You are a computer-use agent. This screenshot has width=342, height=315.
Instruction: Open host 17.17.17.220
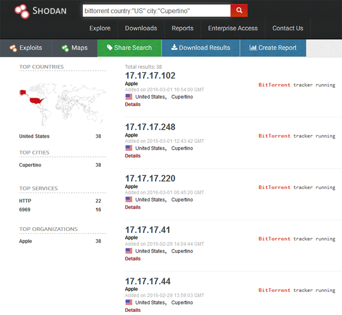click(150, 178)
